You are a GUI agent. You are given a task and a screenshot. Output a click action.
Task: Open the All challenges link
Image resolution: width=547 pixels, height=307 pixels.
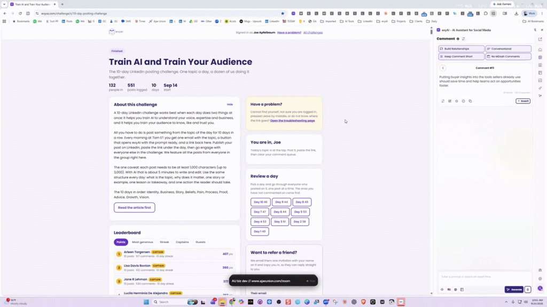pos(313,33)
